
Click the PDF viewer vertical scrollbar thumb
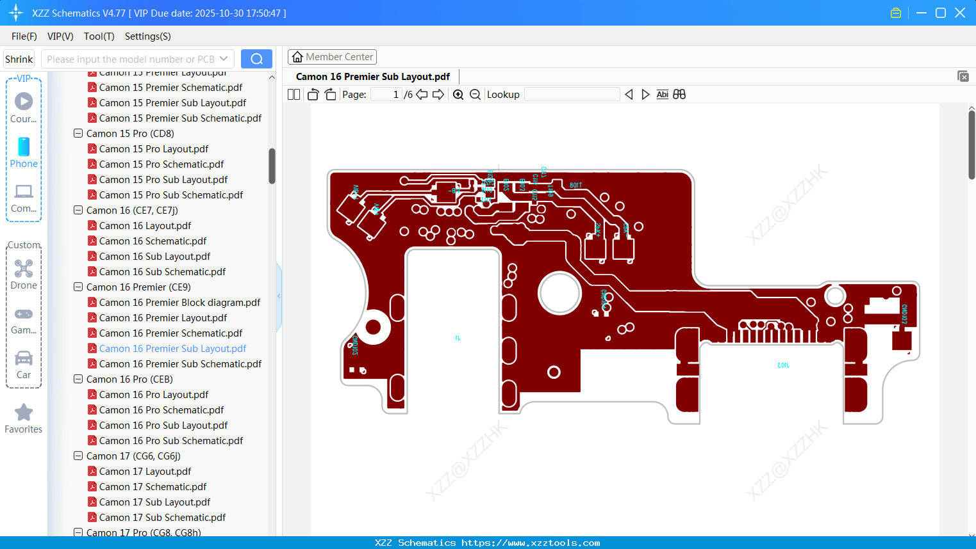(972, 145)
